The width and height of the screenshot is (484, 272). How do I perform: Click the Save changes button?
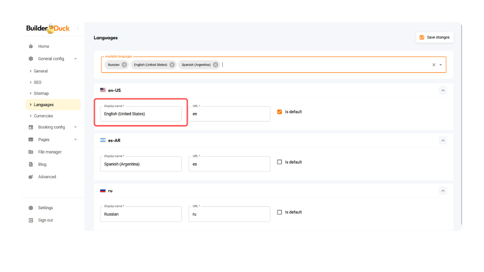coord(434,37)
